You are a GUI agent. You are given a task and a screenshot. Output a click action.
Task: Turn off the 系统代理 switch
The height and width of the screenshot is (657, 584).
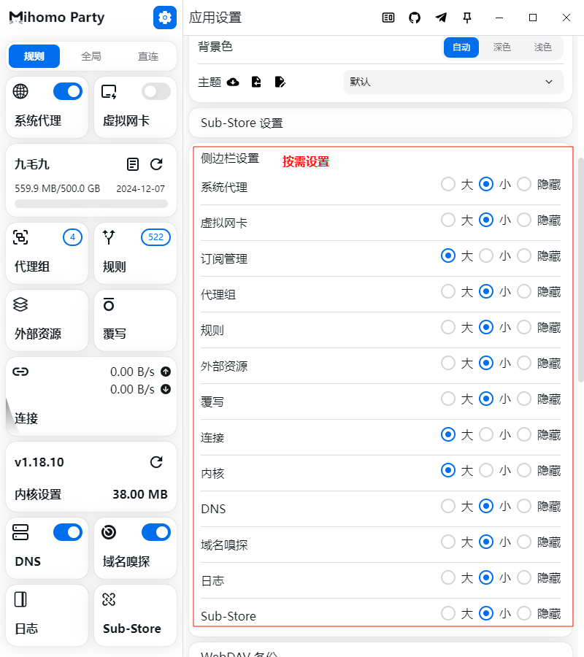pos(68,91)
